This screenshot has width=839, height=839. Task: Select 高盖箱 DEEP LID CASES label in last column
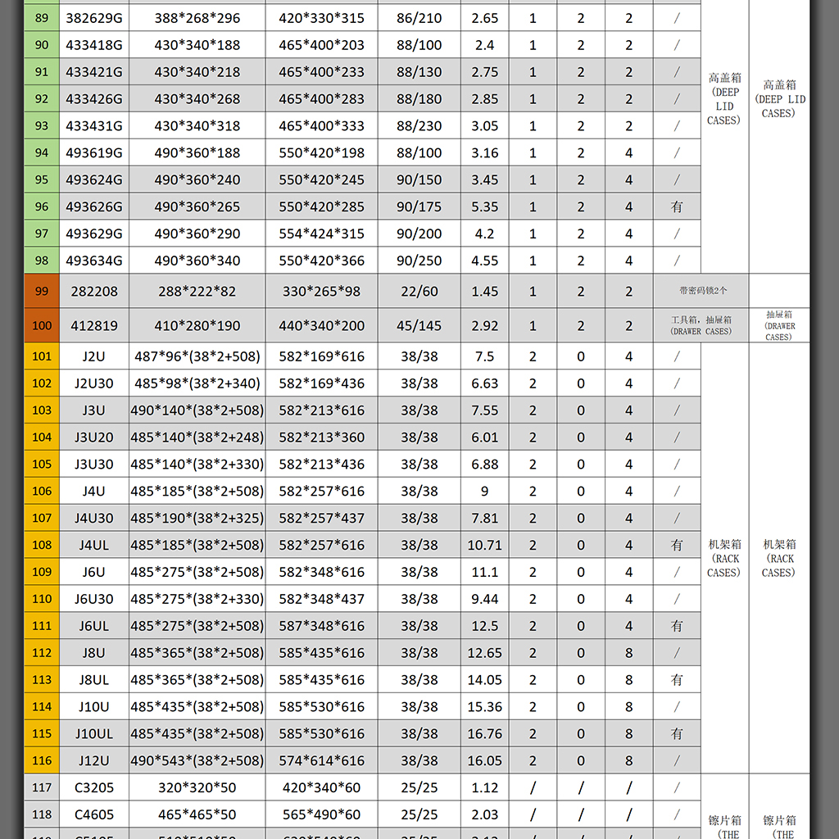[x=779, y=99]
